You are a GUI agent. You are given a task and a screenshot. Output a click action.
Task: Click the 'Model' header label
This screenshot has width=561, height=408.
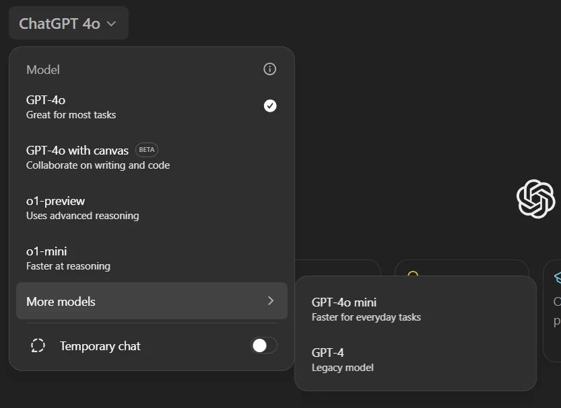(43, 70)
